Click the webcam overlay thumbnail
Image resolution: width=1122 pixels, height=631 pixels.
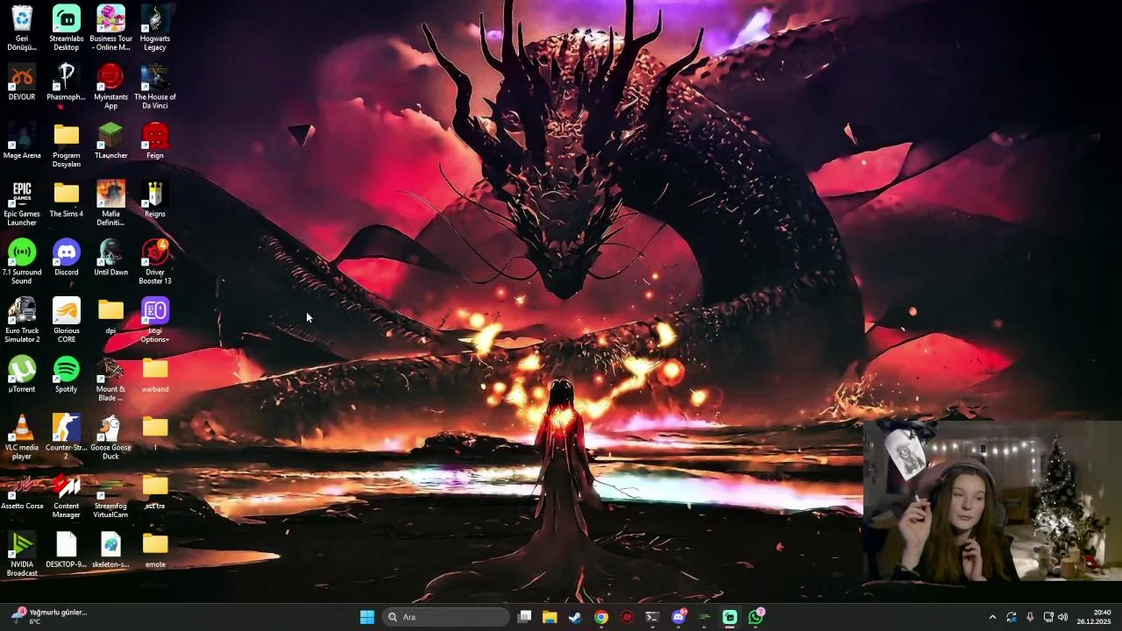point(992,500)
